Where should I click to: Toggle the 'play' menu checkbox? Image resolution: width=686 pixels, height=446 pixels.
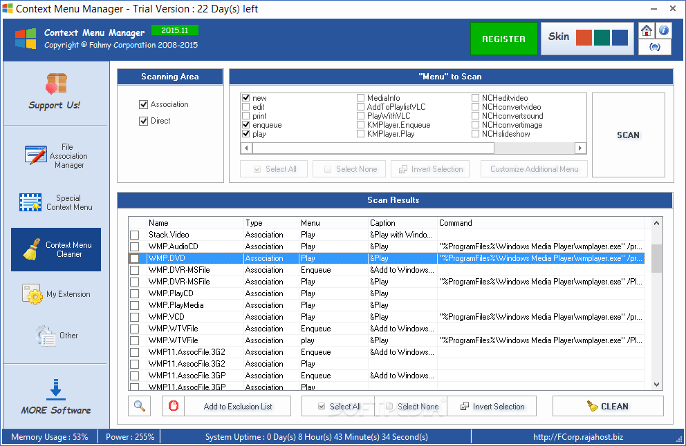point(246,134)
